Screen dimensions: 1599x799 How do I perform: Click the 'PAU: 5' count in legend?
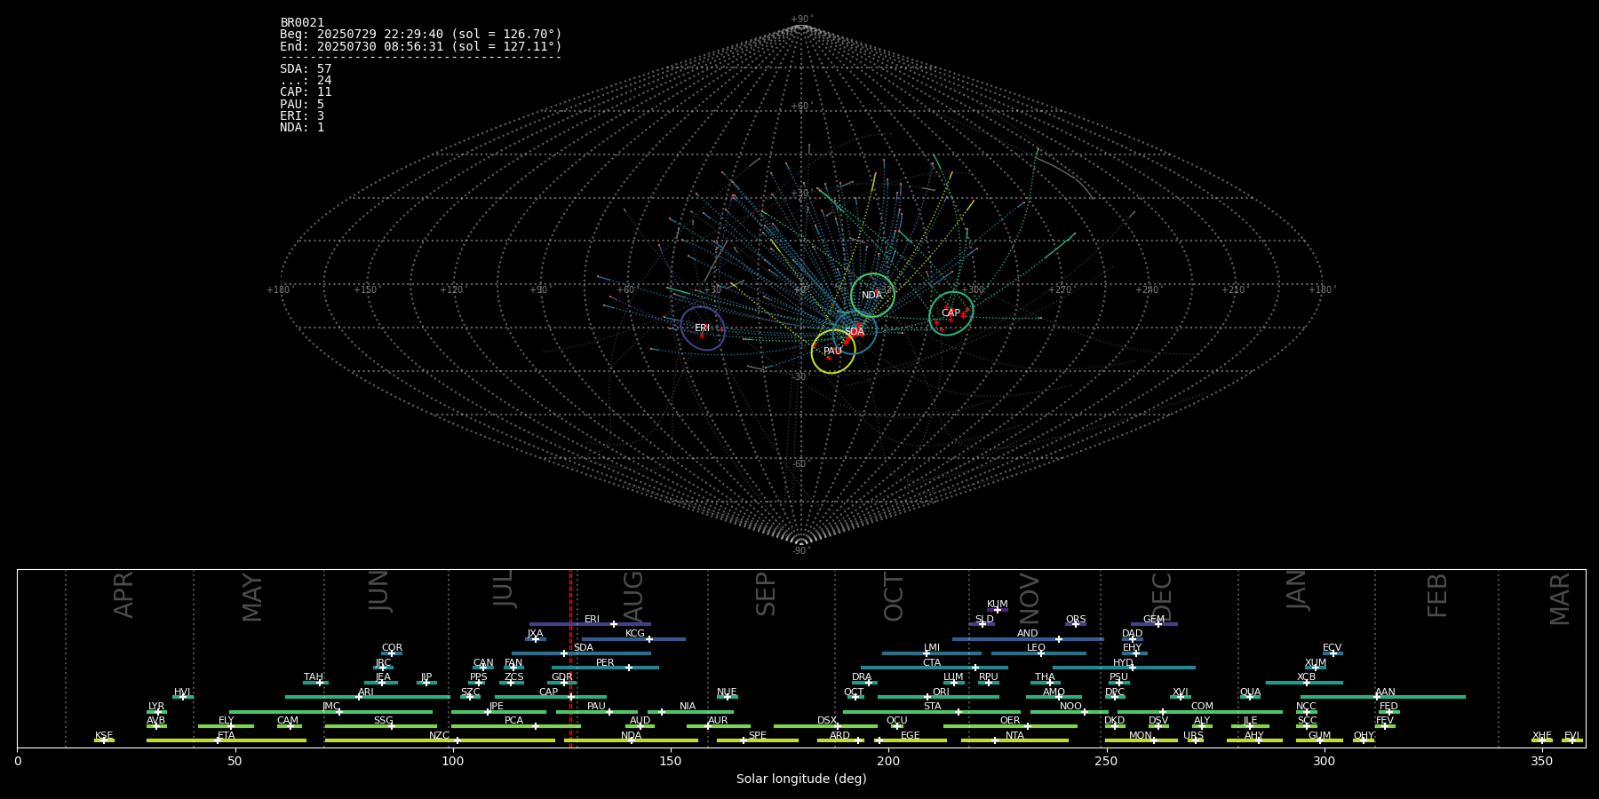pos(302,105)
